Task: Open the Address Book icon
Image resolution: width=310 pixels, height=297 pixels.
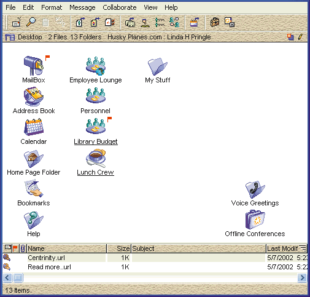Action: click(x=34, y=97)
